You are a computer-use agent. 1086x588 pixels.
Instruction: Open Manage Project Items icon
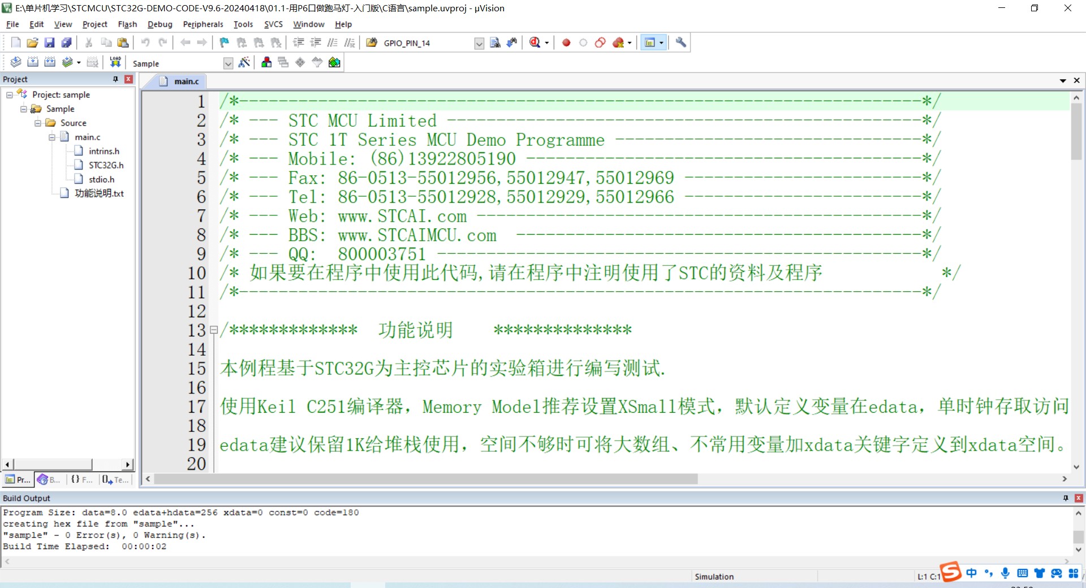click(x=266, y=62)
